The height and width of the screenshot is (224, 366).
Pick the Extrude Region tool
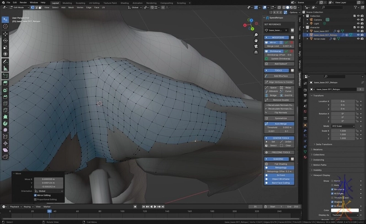(5, 83)
